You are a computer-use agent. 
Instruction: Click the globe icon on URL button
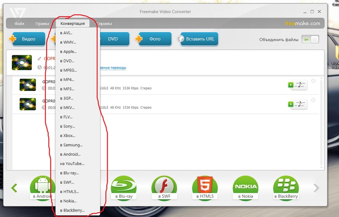(x=181, y=38)
